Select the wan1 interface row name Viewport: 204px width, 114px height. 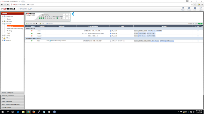click(39, 33)
